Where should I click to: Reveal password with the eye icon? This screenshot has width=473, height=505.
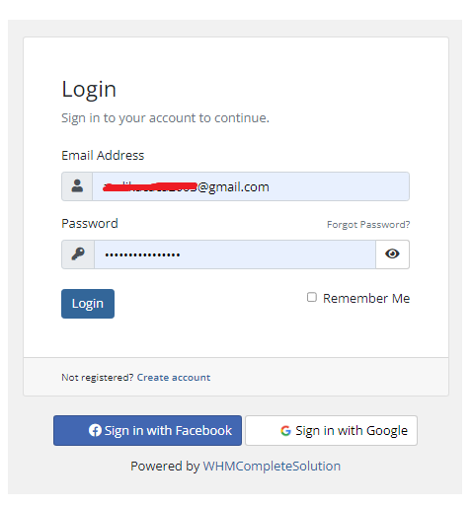tap(392, 253)
